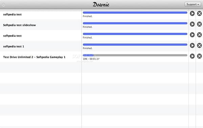Select the 'softpedia test 1' title
Screen dimensions: 203x128
(14, 46)
